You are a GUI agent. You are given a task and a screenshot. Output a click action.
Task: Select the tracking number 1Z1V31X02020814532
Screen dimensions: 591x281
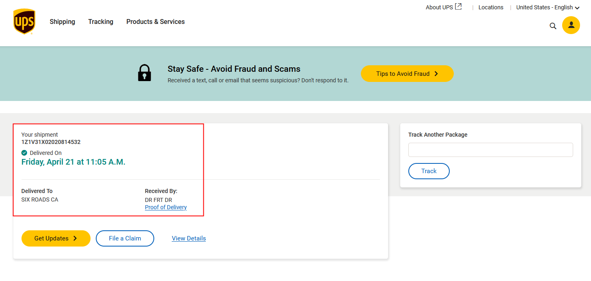pyautogui.click(x=51, y=142)
